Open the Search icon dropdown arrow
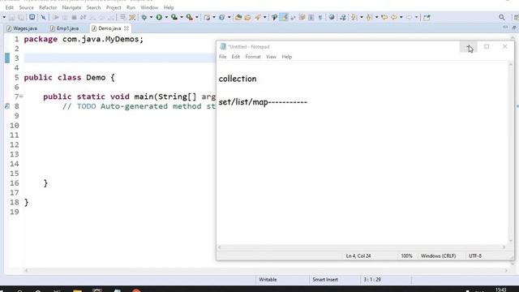The image size is (519, 292). pos(265,17)
